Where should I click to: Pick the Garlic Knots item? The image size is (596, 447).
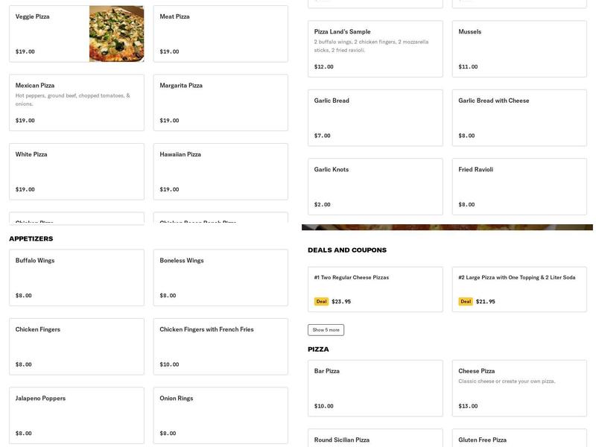(376, 185)
